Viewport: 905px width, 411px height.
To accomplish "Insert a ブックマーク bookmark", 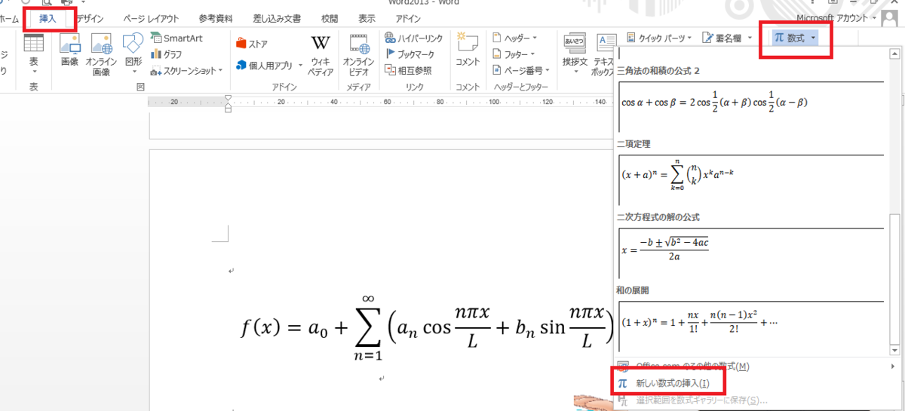I will tap(410, 54).
